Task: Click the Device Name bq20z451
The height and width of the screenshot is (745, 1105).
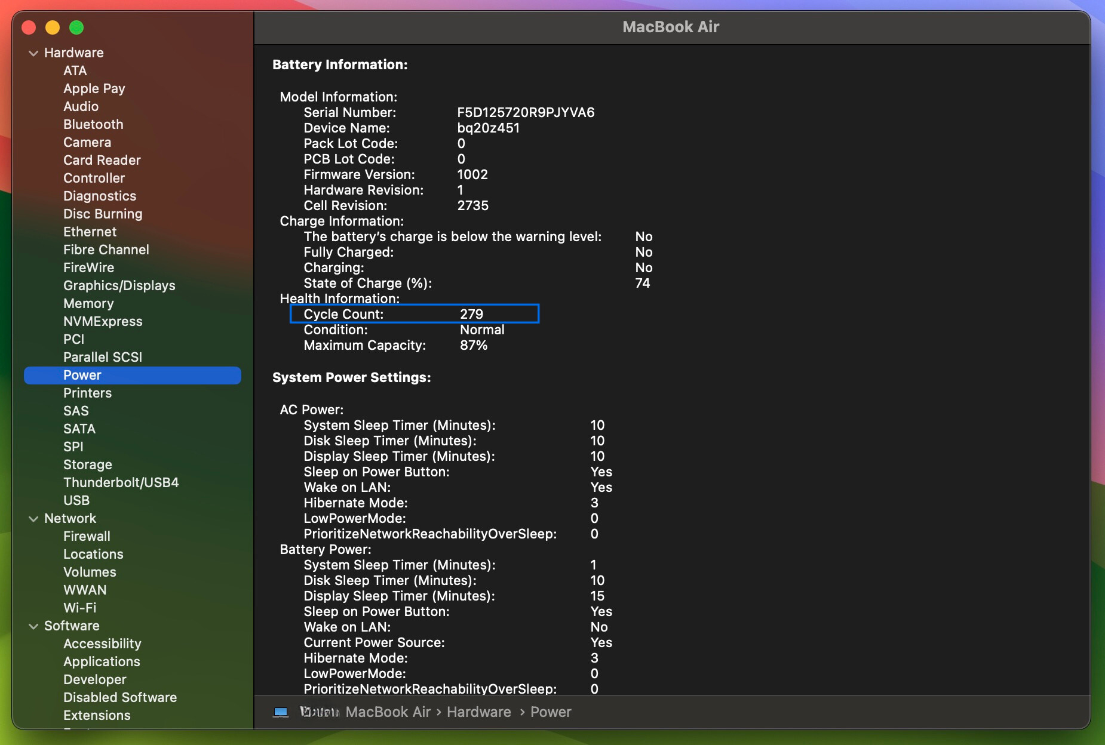Action: click(489, 128)
